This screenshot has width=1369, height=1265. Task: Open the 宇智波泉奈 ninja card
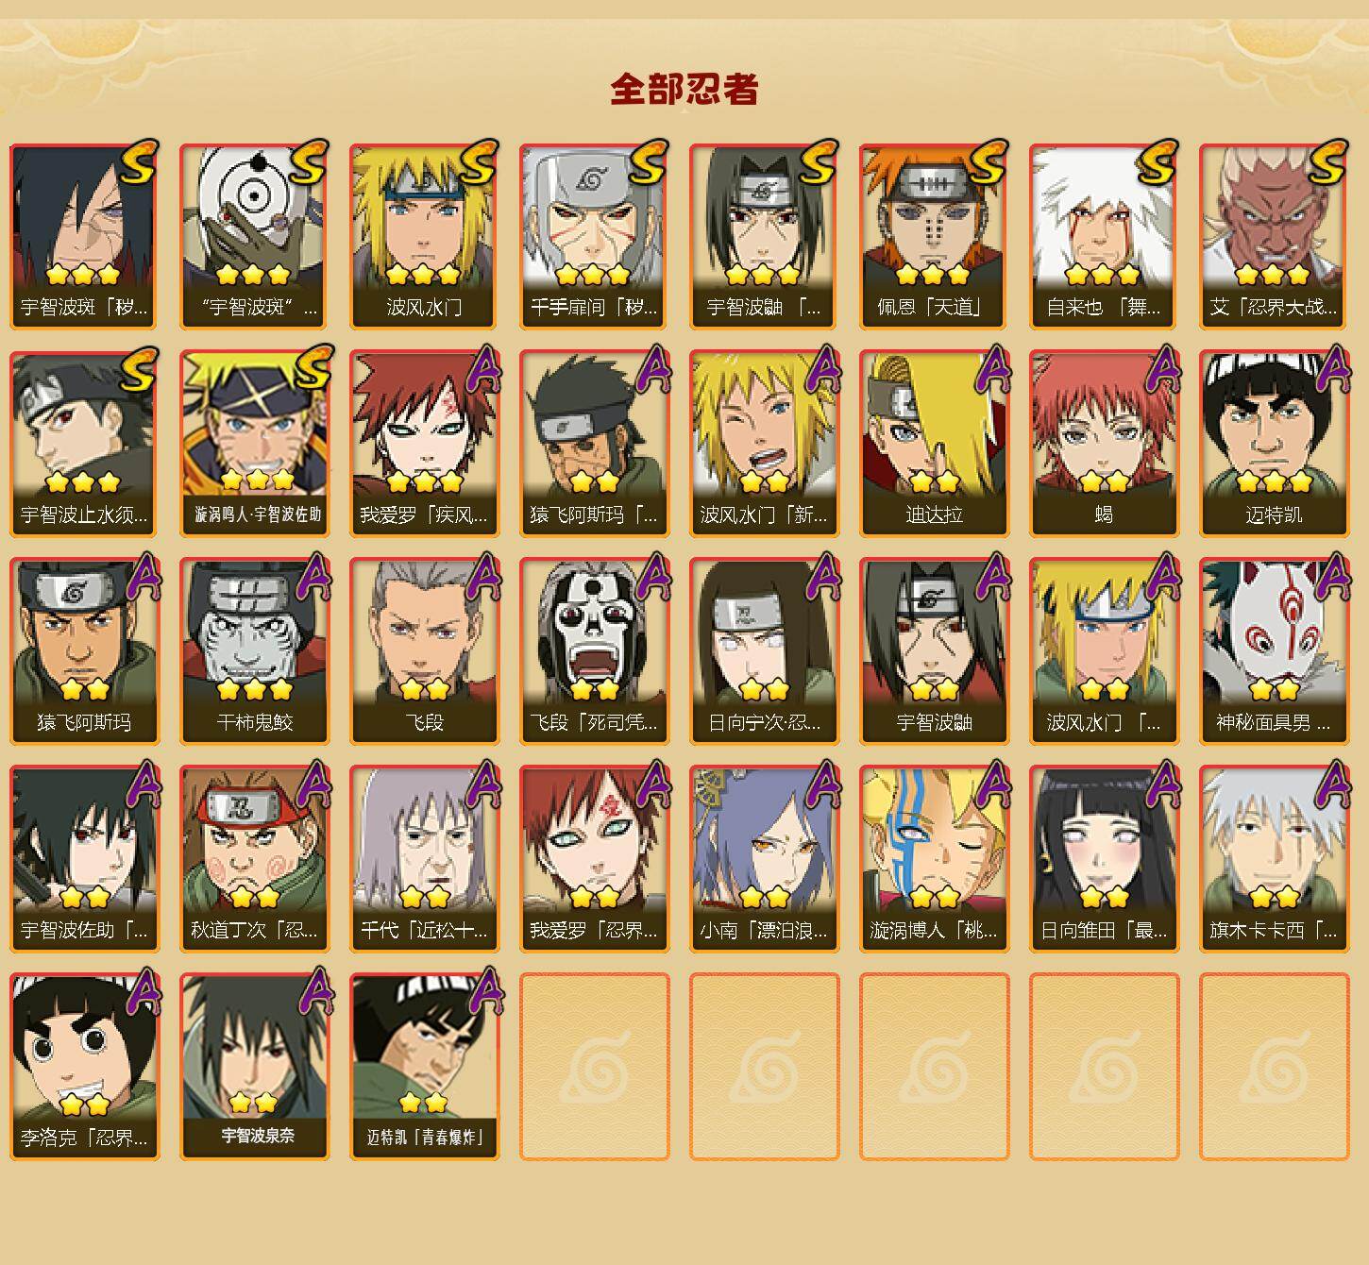254,1067
